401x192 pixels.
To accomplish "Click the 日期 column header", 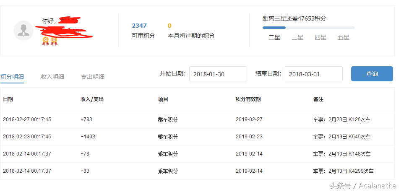I will coord(8,99).
